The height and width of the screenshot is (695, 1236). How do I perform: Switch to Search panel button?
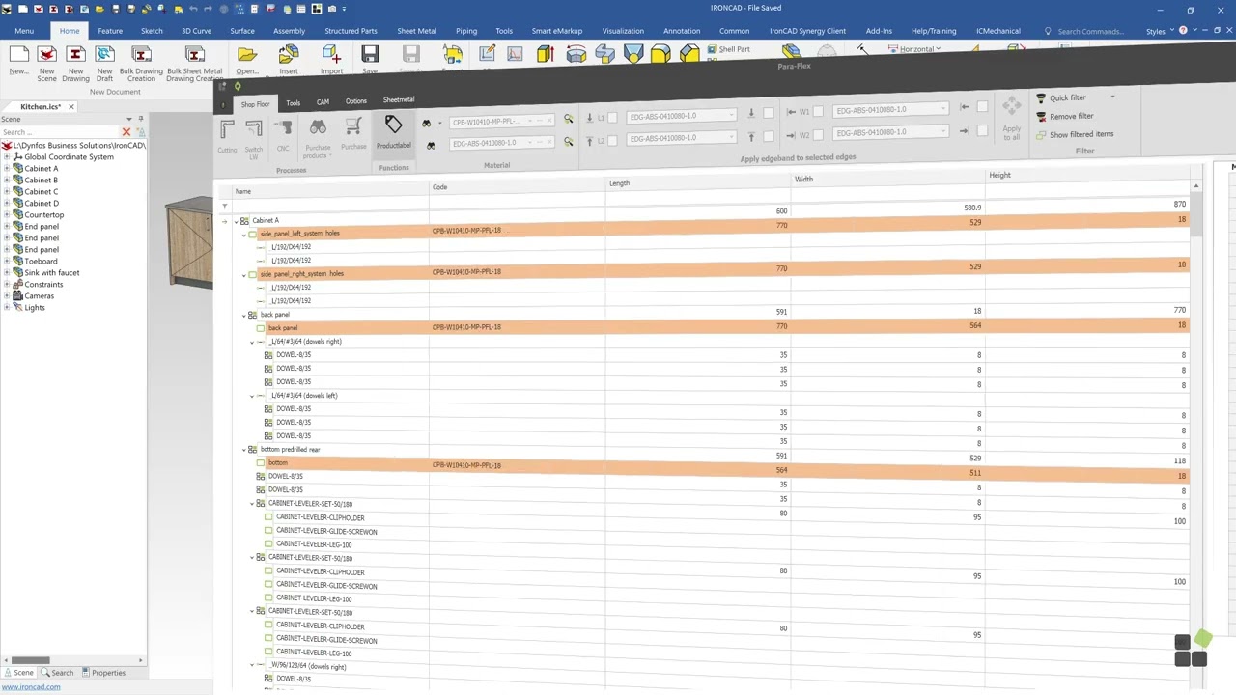click(57, 673)
